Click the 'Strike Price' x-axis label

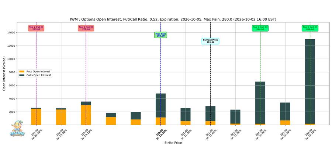pos(173,143)
